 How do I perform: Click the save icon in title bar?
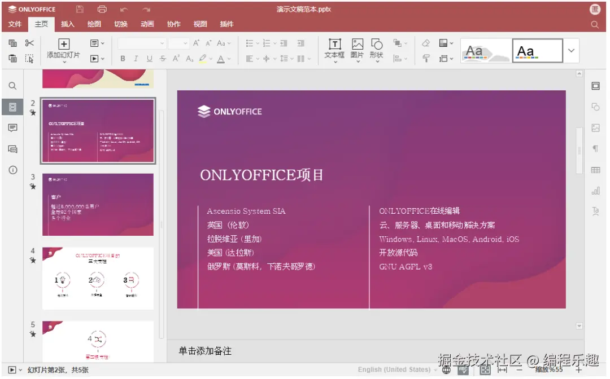[x=80, y=10]
